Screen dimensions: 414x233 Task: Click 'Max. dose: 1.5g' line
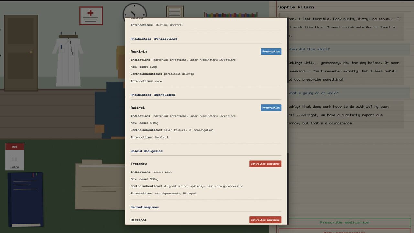[144, 67]
